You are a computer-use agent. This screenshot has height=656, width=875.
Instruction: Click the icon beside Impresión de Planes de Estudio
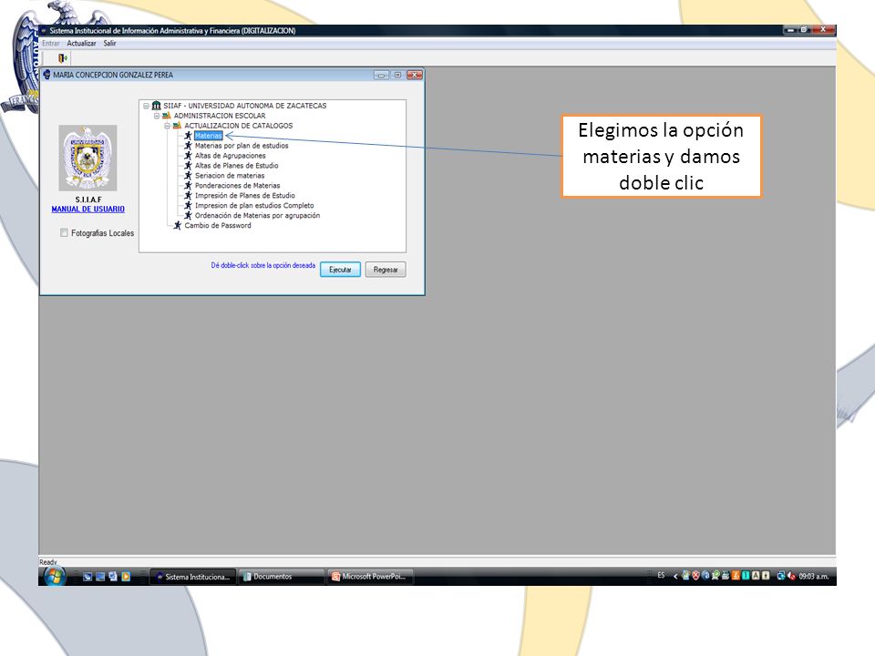pyautogui.click(x=188, y=195)
